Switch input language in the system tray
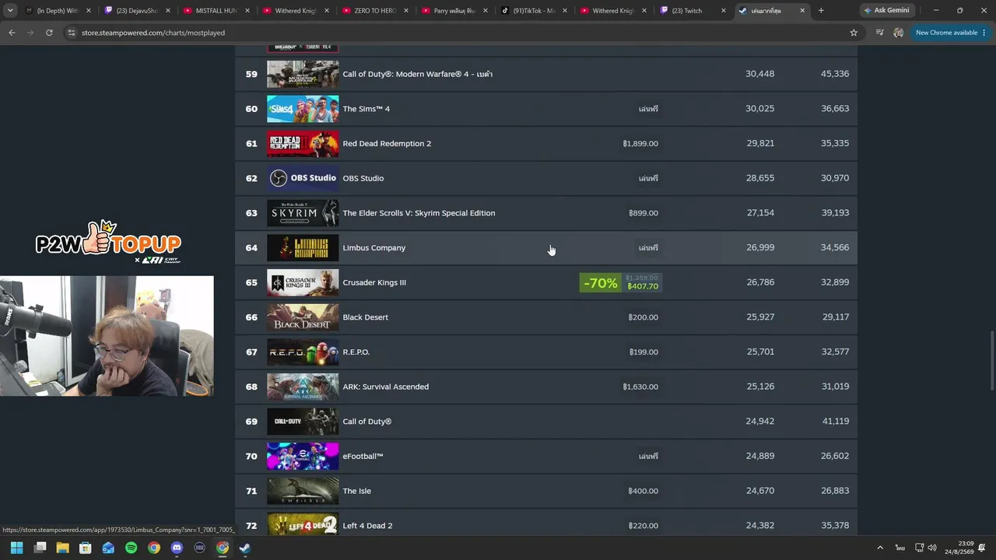The width and height of the screenshot is (996, 560). [x=900, y=548]
